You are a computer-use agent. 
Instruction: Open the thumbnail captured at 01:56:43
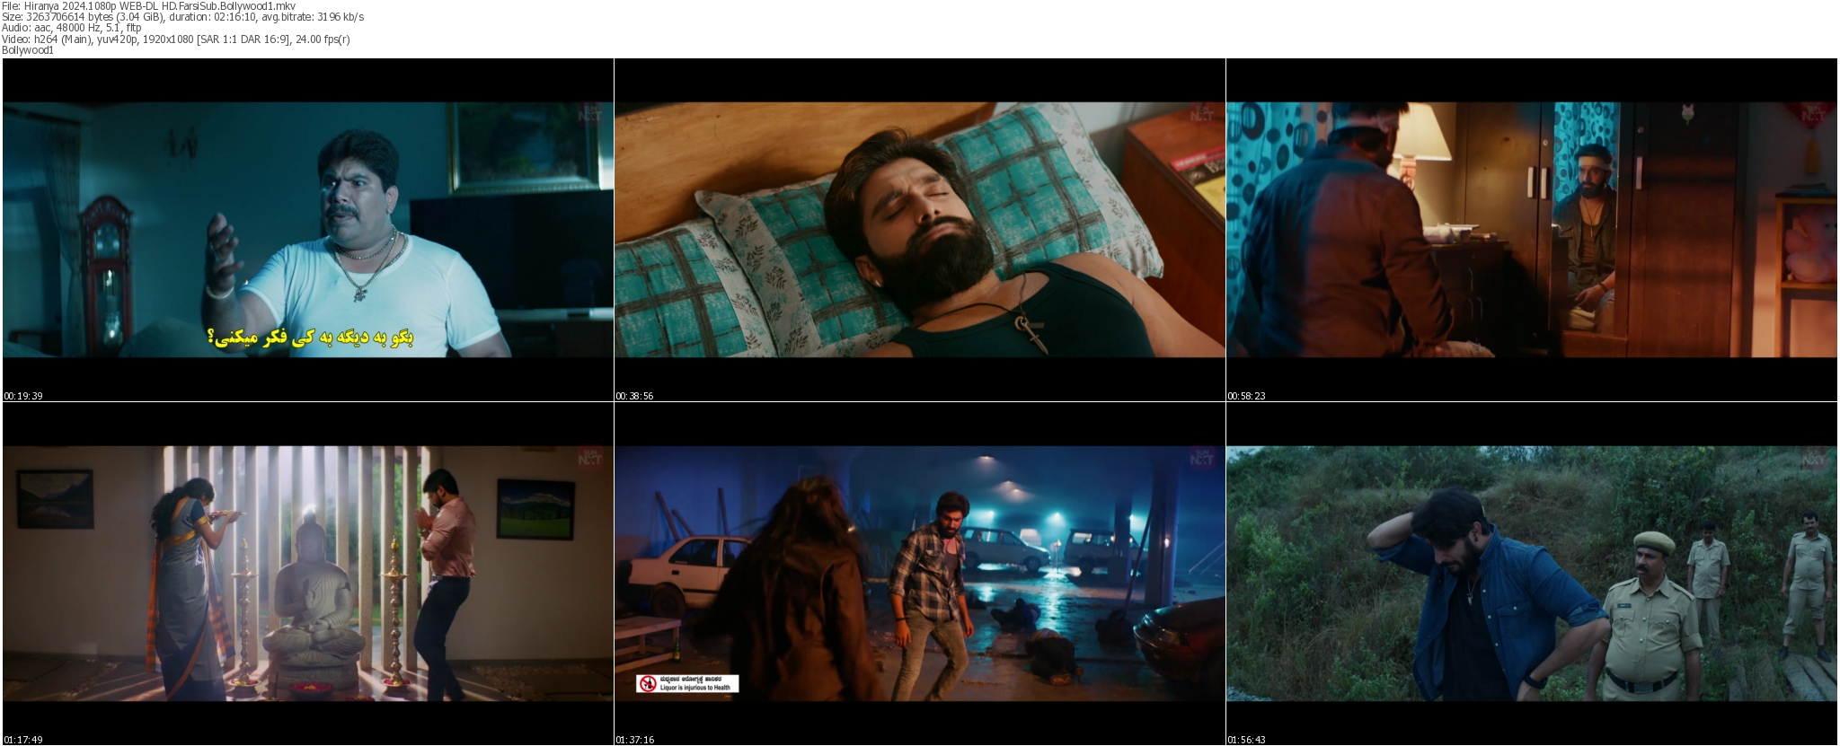coord(1532,574)
